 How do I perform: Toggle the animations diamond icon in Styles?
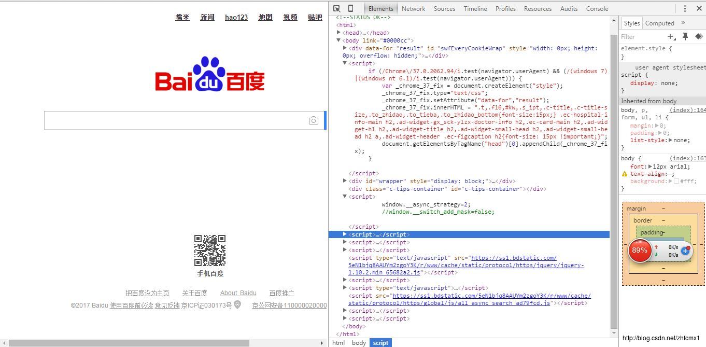pyautogui.click(x=699, y=36)
